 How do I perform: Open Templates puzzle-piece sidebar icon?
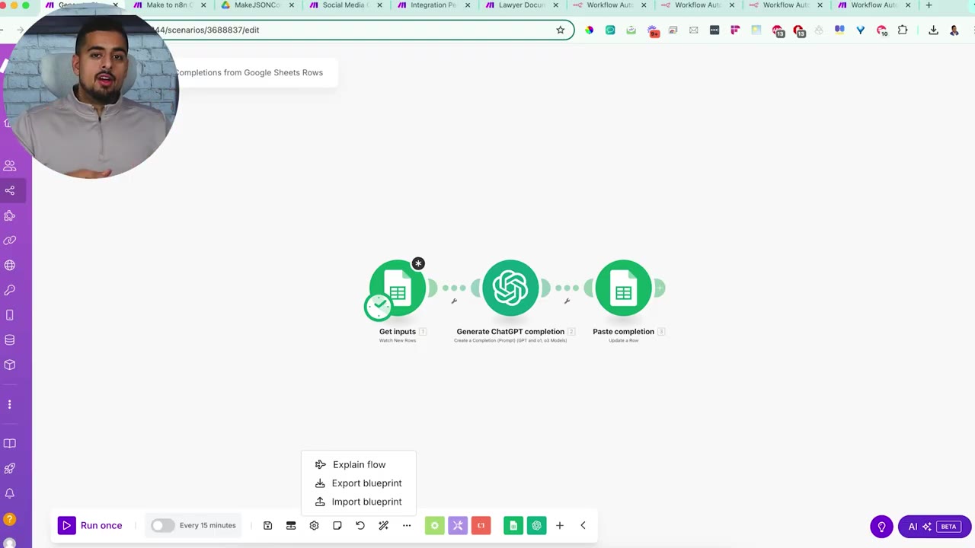click(x=10, y=215)
